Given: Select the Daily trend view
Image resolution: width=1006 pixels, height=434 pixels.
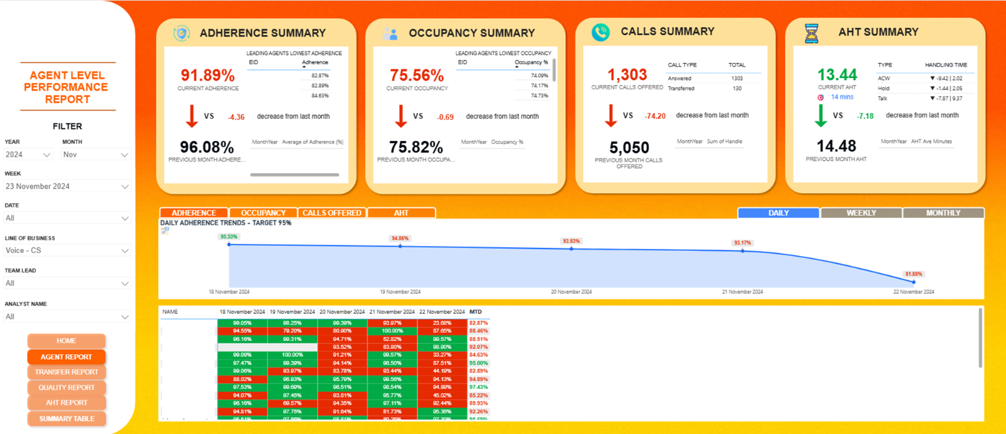Looking at the screenshot, I should tap(778, 213).
